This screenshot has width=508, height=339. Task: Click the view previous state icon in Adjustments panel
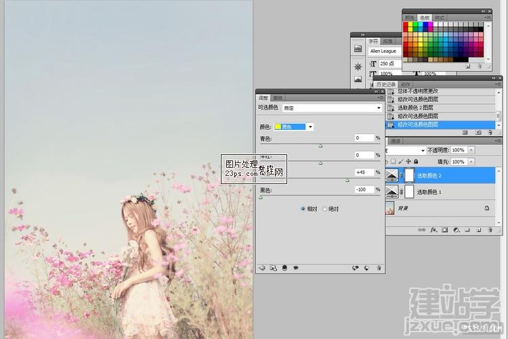[x=356, y=268]
